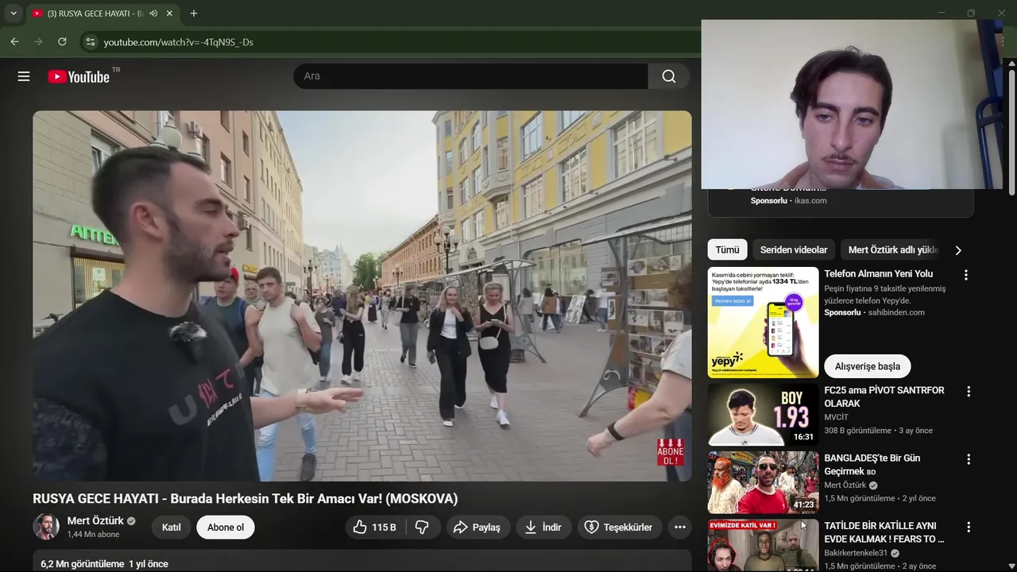Image resolution: width=1017 pixels, height=572 pixels.
Task: Open options for TATİLDE BİR KATİLLE video
Action: click(969, 527)
